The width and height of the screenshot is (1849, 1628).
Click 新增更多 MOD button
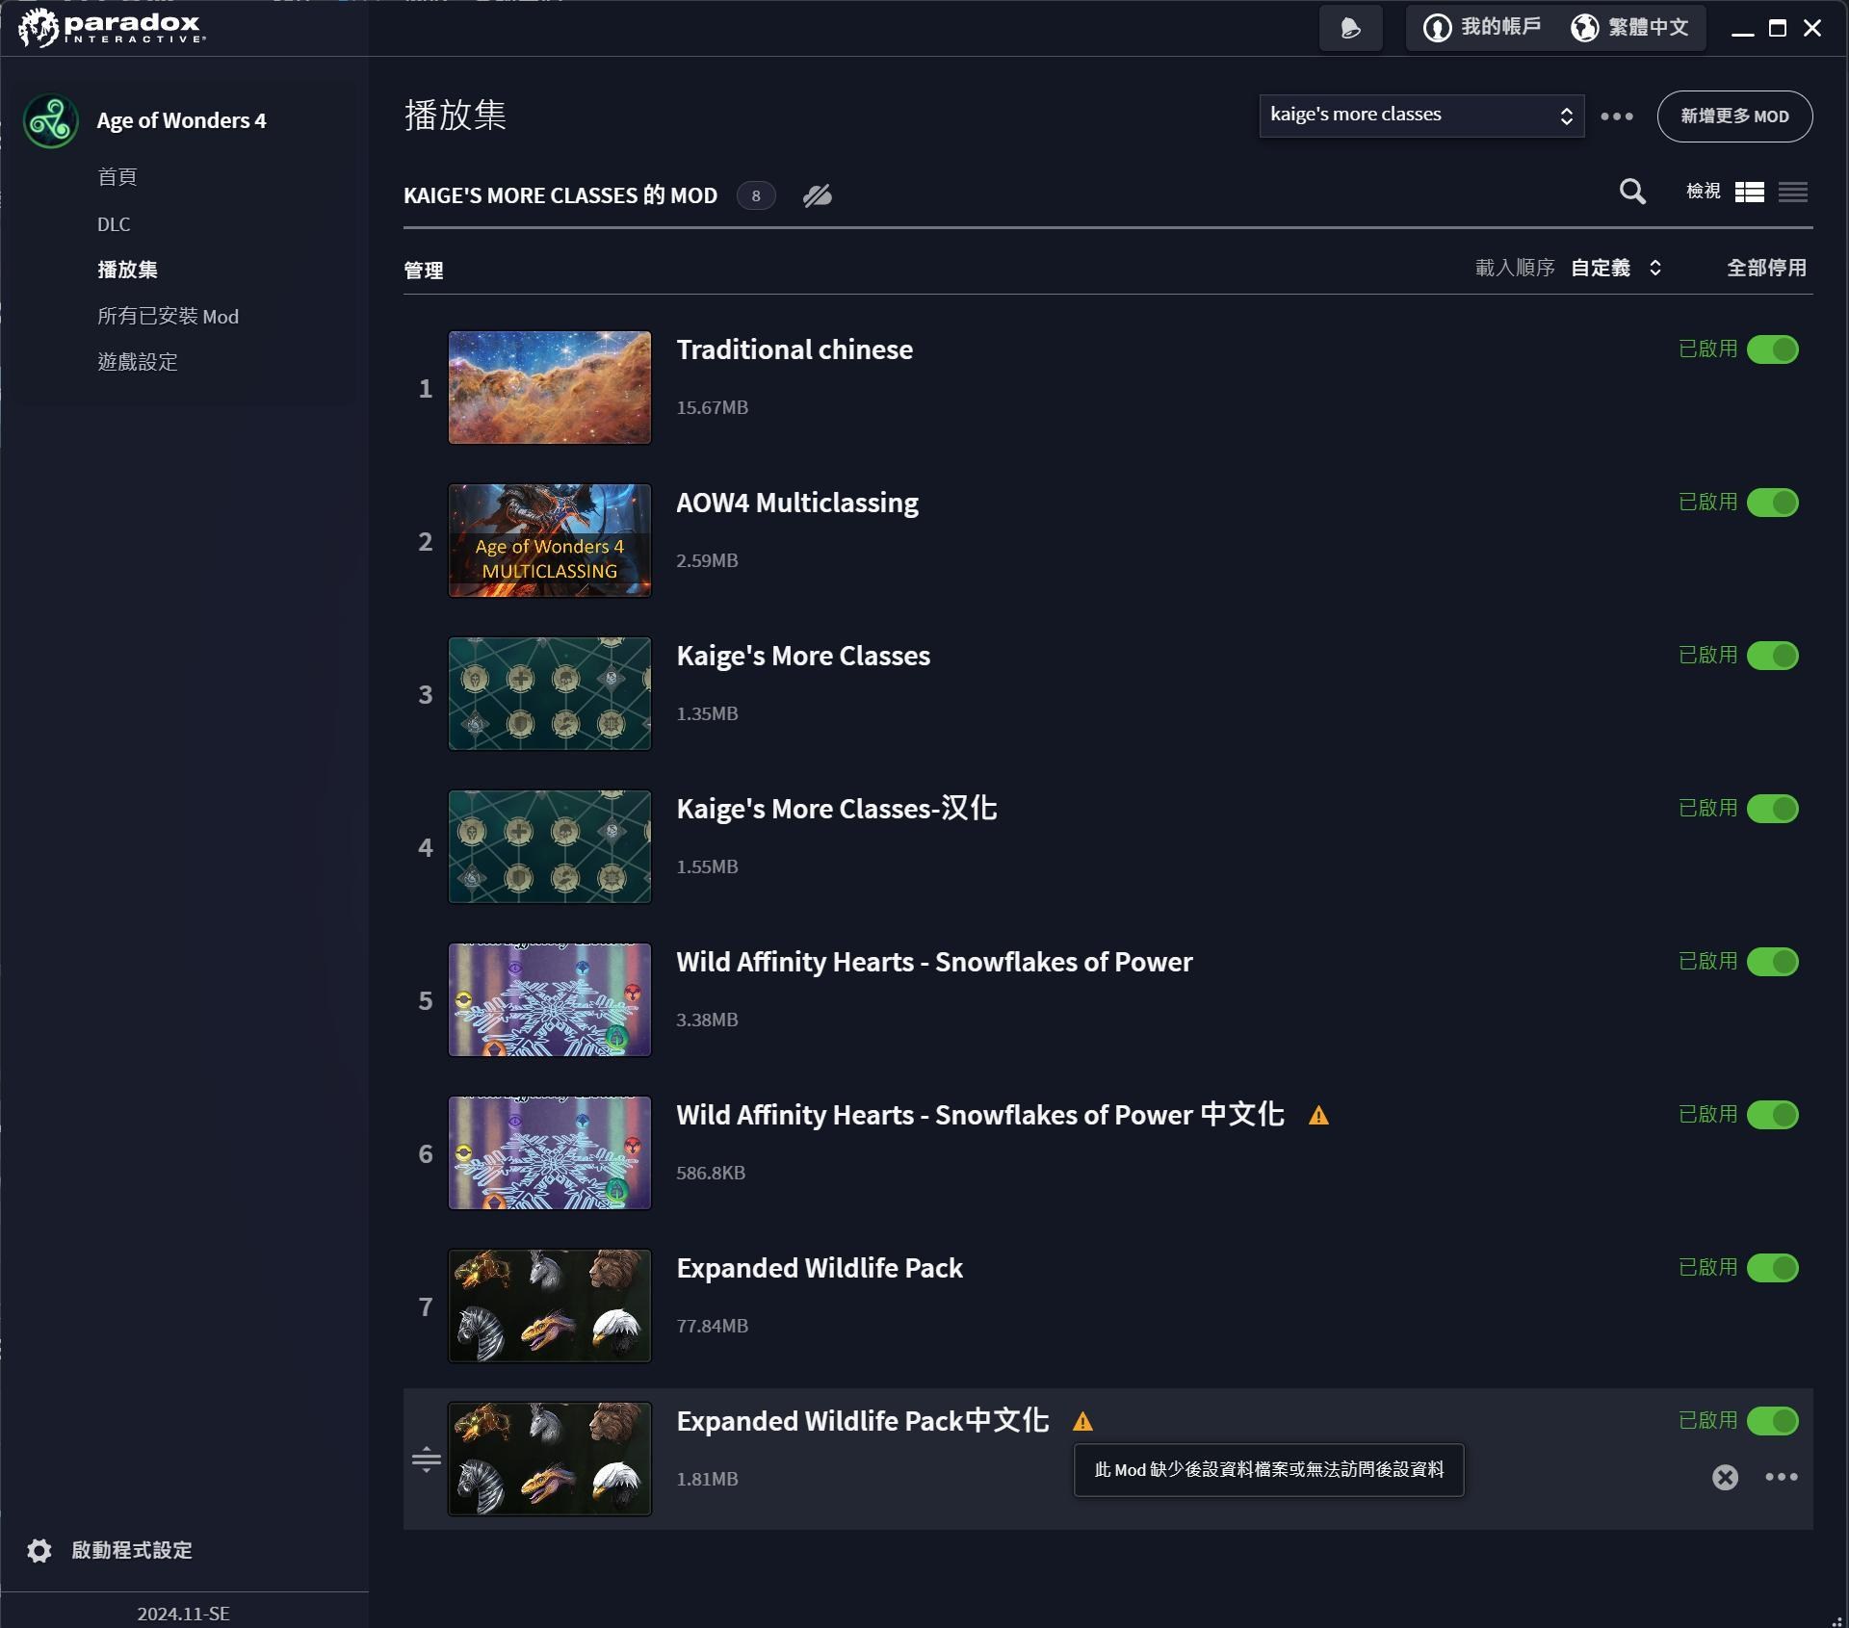[1734, 116]
